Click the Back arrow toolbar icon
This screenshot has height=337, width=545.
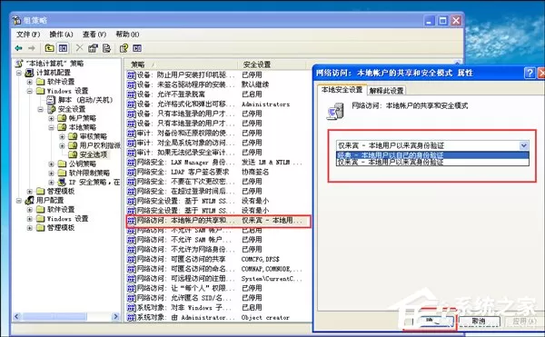[x=18, y=48]
